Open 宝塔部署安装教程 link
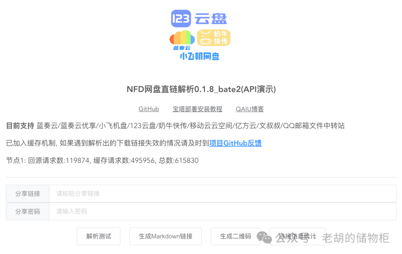The height and width of the screenshot is (254, 402). pos(197,109)
